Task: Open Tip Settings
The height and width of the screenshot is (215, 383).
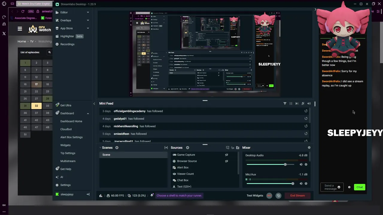Action: 68,153
